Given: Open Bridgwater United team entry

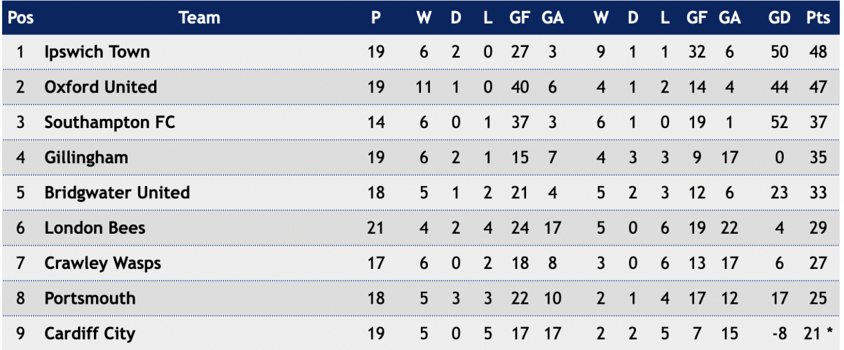Looking at the screenshot, I should [x=117, y=192].
